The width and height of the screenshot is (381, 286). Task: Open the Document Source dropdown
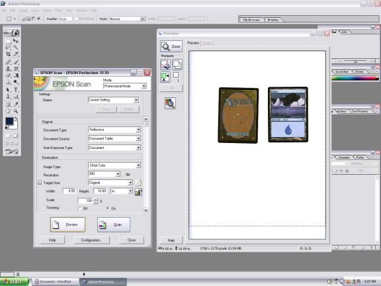(114, 138)
